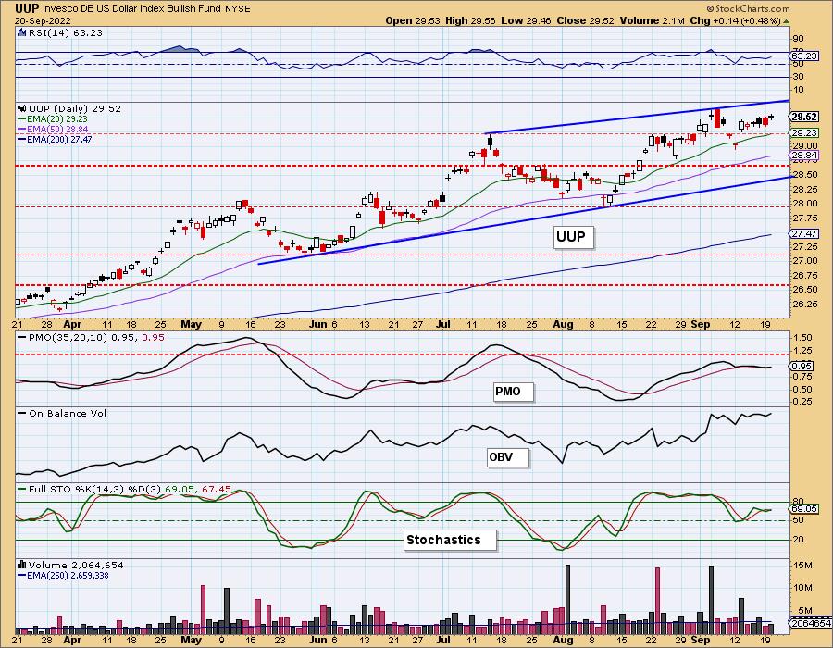Click the 69.05 stochastics axis tag
833x648 pixels.
[804, 508]
